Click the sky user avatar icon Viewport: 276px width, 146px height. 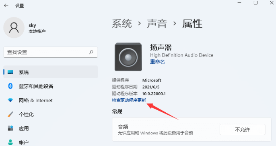click(14, 28)
